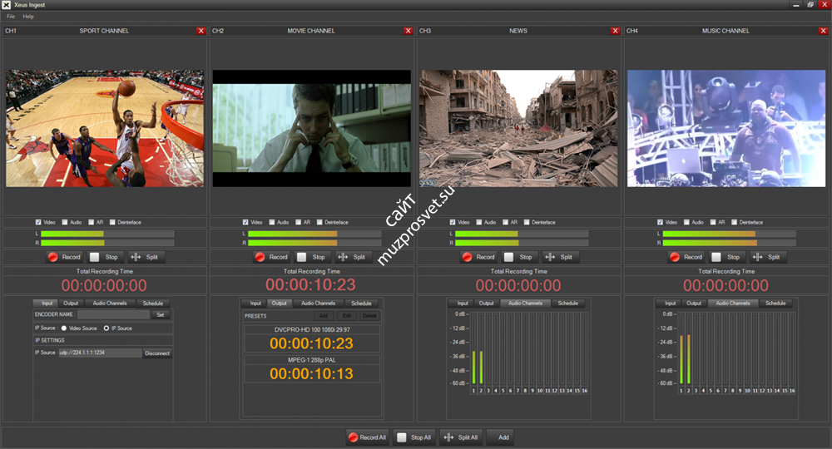The image size is (832, 449).
Task: Switch to Output tab in CH4
Action: click(x=694, y=303)
